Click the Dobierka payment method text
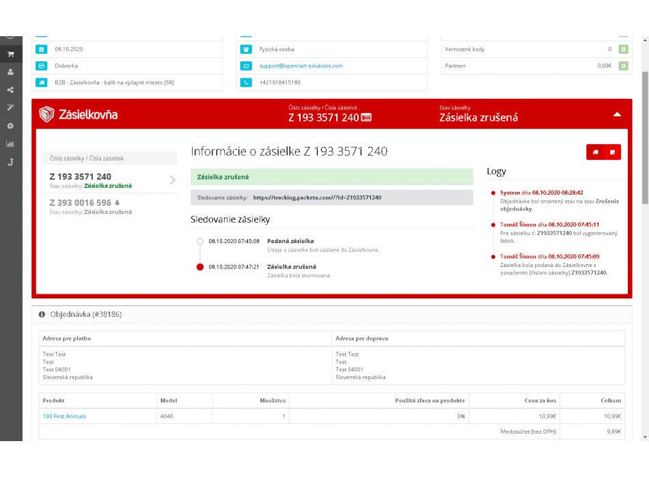The image size is (649, 478). click(x=66, y=66)
